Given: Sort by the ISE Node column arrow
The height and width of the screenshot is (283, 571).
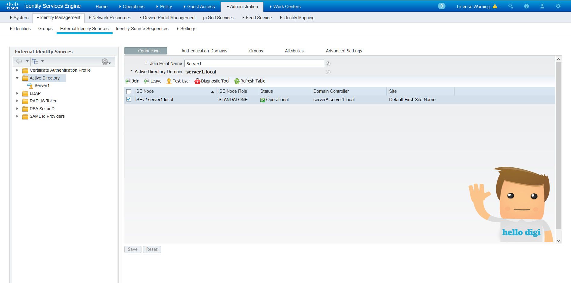Looking at the screenshot, I should pyautogui.click(x=212, y=92).
